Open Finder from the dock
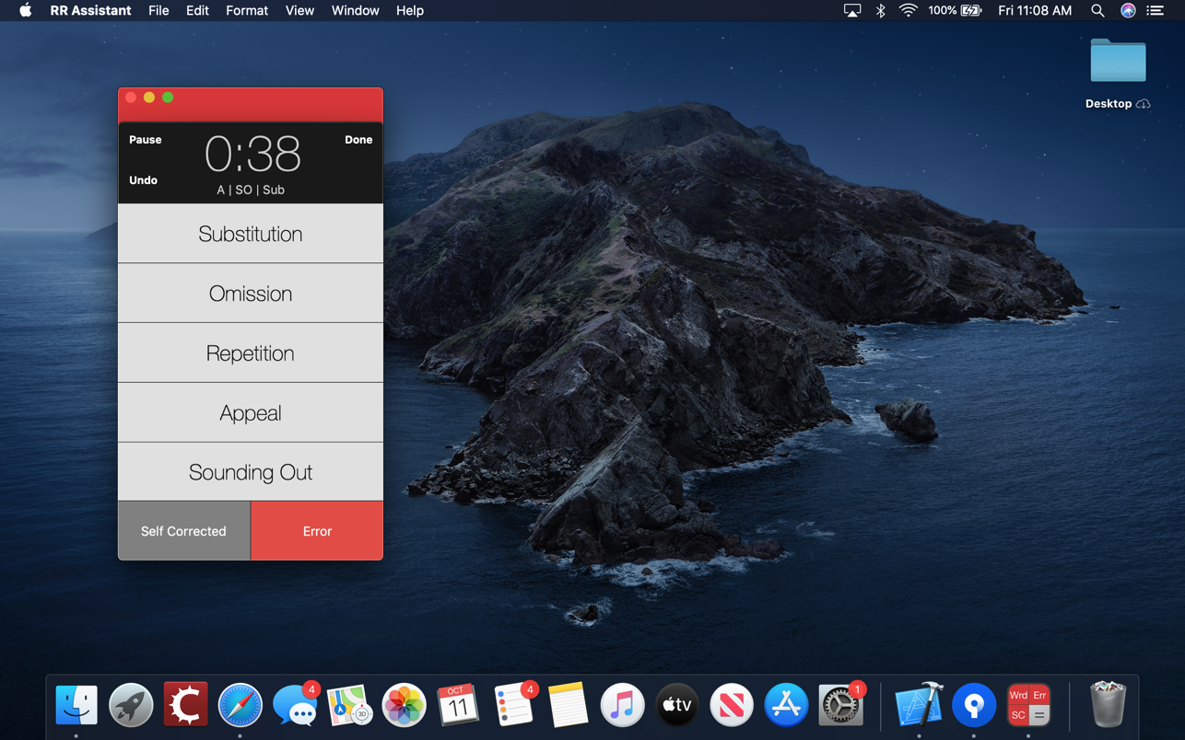The image size is (1185, 740). (76, 705)
